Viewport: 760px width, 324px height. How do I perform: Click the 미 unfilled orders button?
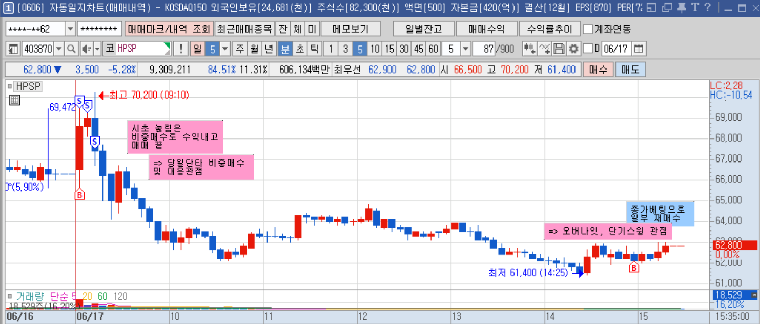click(312, 29)
